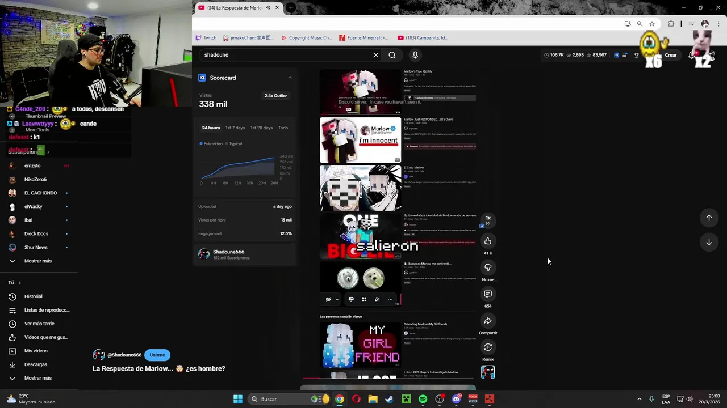Open the sound channel avatar below Remix

tap(488, 372)
